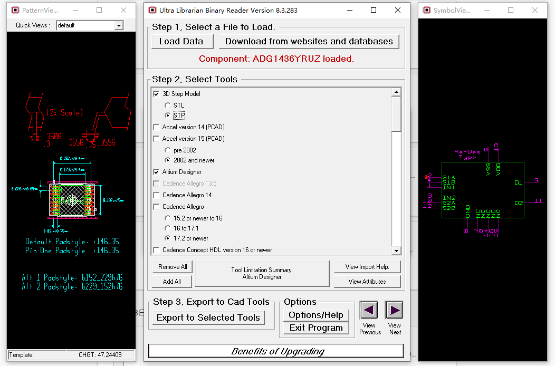Click the SymbolViewer window app icon

tap(427, 10)
